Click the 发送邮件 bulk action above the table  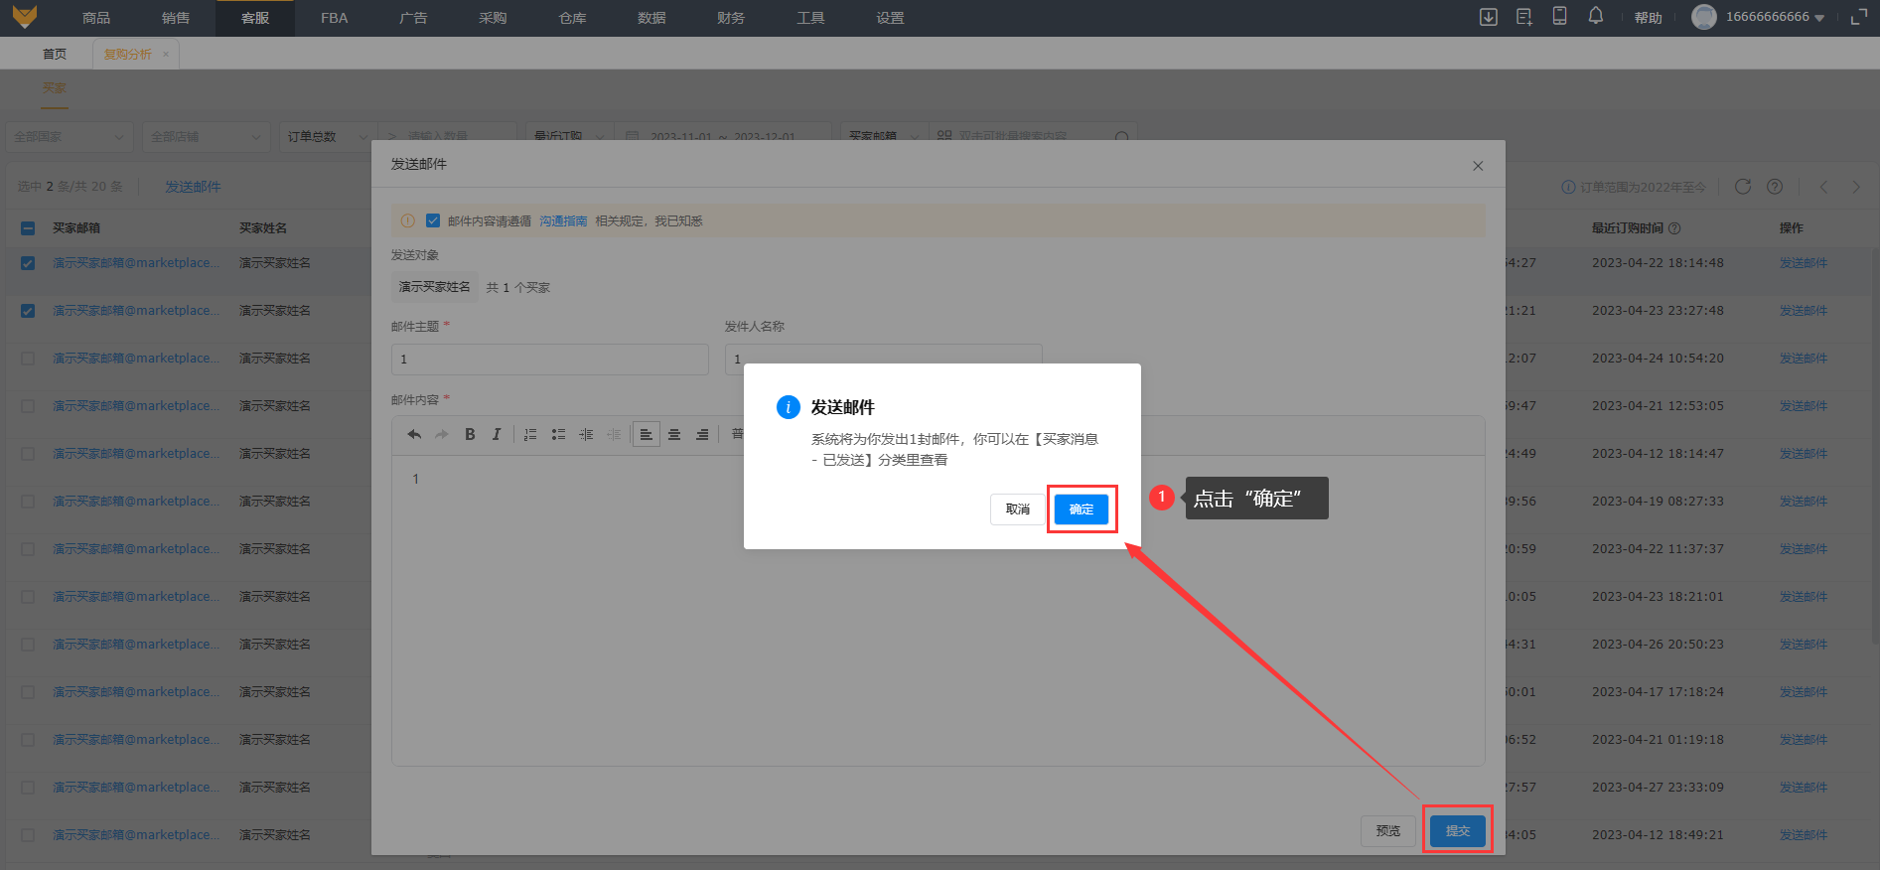coord(193,187)
